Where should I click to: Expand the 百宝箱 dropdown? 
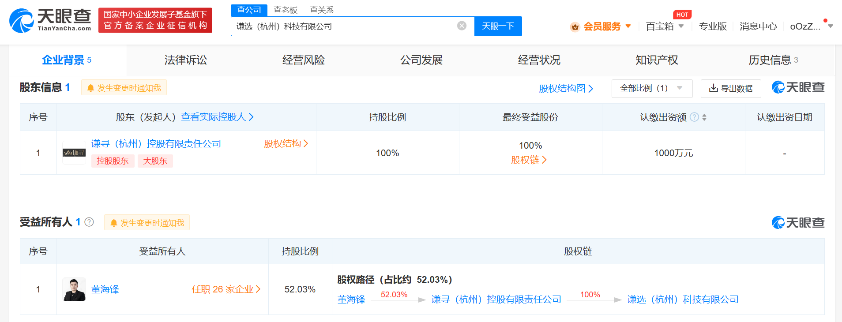[x=665, y=26]
